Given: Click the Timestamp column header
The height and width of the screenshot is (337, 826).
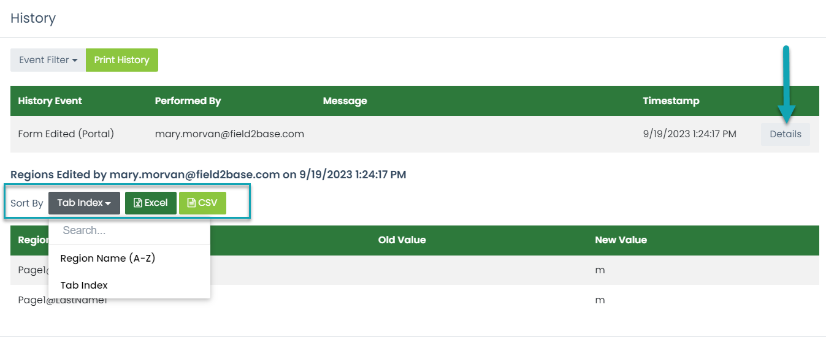Looking at the screenshot, I should point(671,101).
